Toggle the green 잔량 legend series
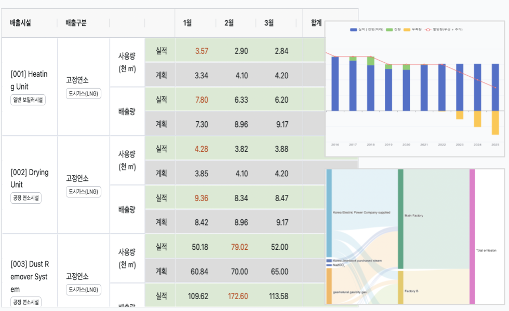The width and height of the screenshot is (509, 311). [x=393, y=30]
